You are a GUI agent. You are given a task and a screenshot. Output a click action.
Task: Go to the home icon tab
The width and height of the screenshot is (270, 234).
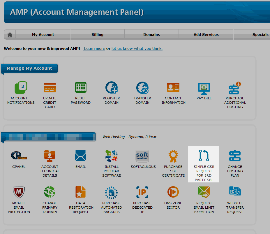(10, 35)
